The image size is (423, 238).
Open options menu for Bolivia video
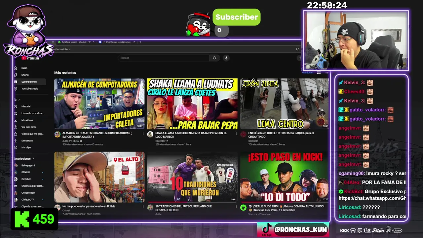[x=143, y=206]
